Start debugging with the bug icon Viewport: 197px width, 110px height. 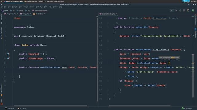coord(180,10)
